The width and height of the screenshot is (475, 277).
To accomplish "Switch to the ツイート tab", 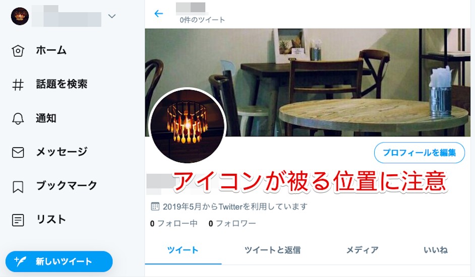I will click(x=183, y=250).
